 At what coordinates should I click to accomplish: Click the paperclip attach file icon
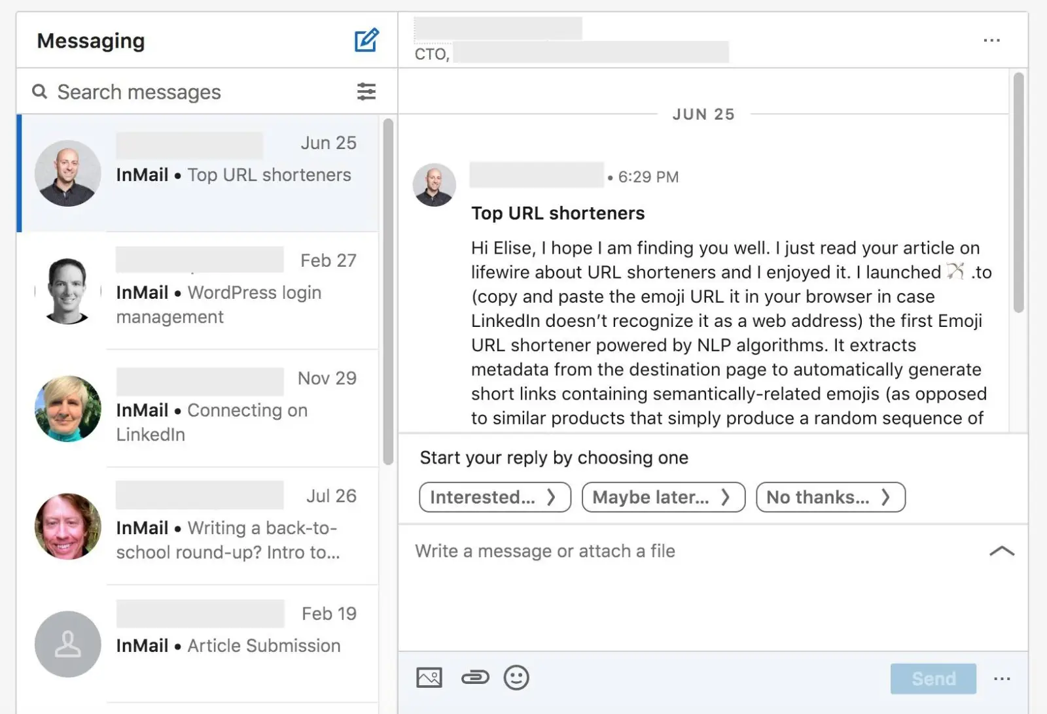(x=475, y=677)
